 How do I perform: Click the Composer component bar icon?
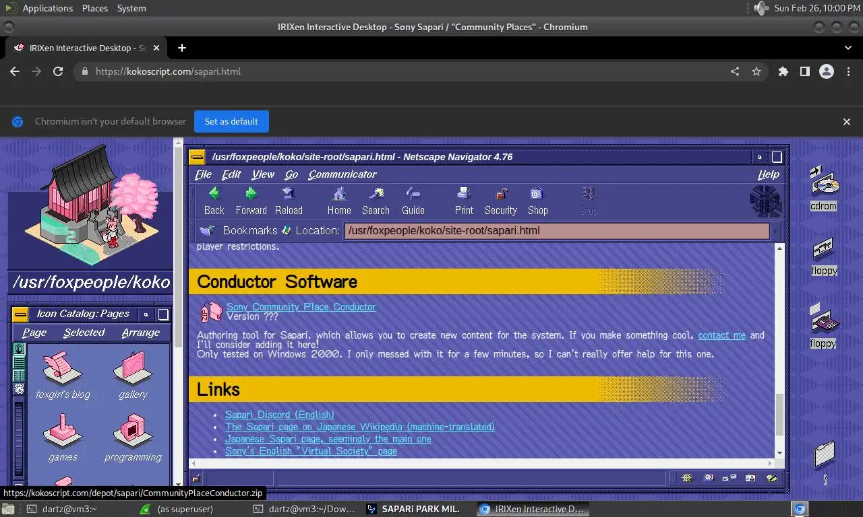coord(772,478)
